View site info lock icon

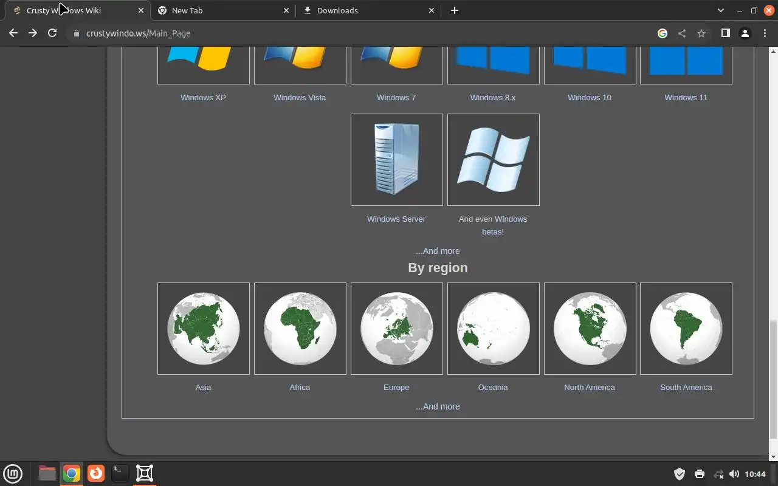[77, 33]
